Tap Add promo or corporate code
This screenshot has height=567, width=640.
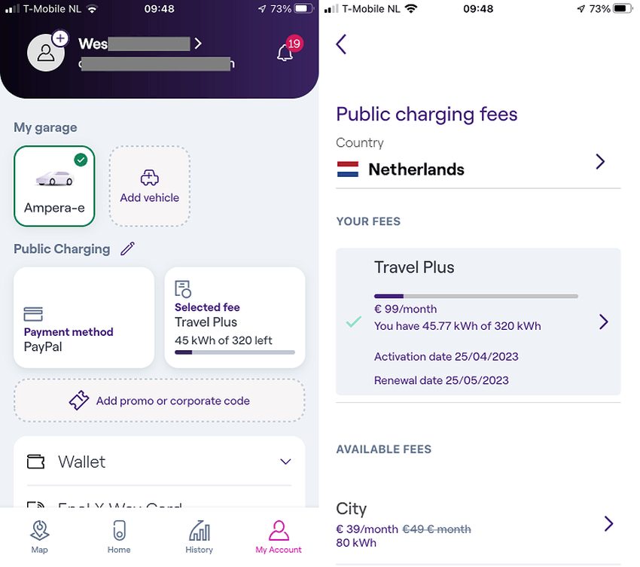(160, 401)
